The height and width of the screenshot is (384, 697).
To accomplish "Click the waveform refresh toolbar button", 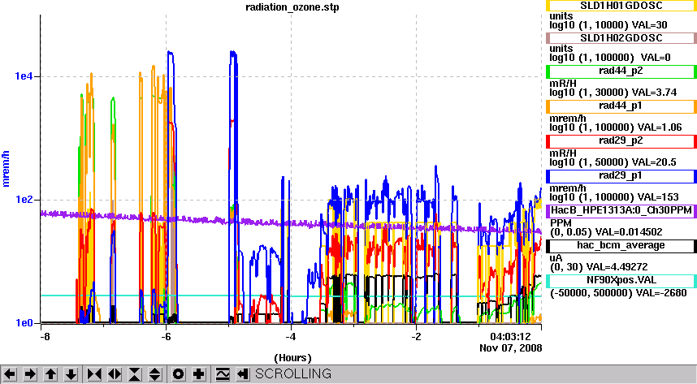I will 223,374.
